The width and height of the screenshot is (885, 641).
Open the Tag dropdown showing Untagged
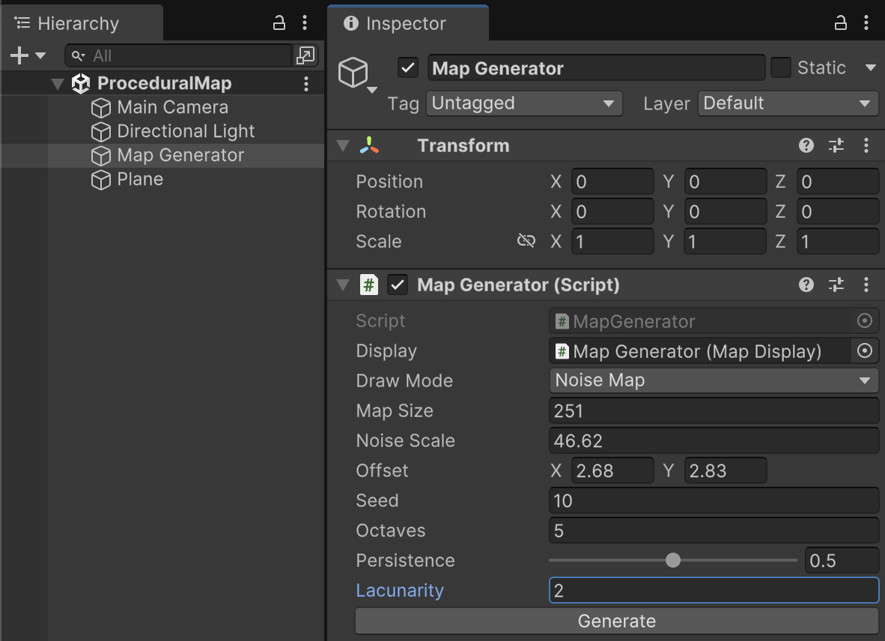coord(524,103)
